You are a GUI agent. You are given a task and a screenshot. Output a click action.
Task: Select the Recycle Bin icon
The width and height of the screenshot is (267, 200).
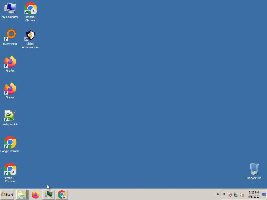pyautogui.click(x=254, y=169)
